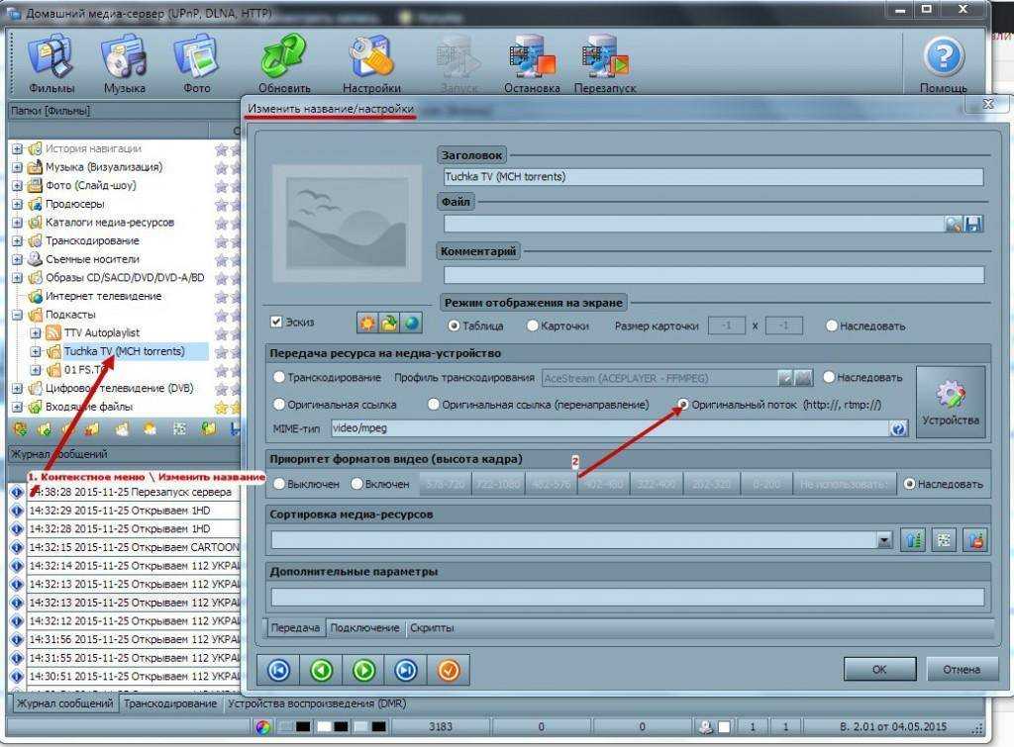Image resolution: width=1014 pixels, height=747 pixels.
Task: Select Каталоги медиа-ресурсов tree item
Action: click(x=109, y=223)
